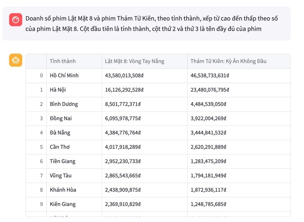Click the user prompt message text
Viewport: 304px width, 222px height.
[x=152, y=24]
